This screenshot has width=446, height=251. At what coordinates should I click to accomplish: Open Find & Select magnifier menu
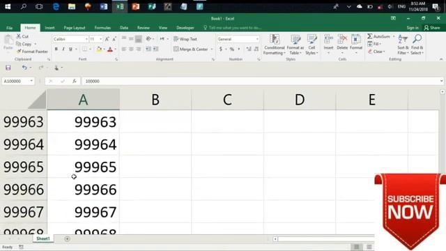click(x=417, y=45)
